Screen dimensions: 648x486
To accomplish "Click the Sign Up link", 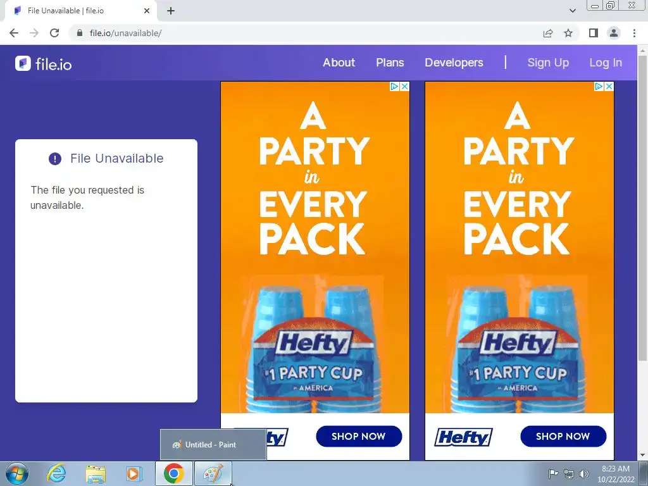I will (548, 63).
